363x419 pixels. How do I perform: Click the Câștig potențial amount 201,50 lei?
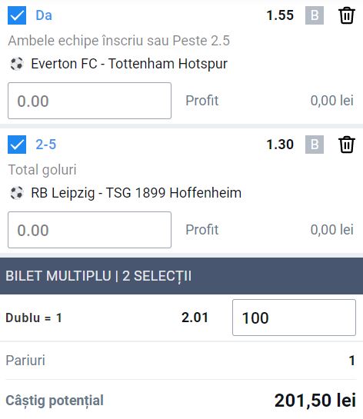[x=315, y=401]
